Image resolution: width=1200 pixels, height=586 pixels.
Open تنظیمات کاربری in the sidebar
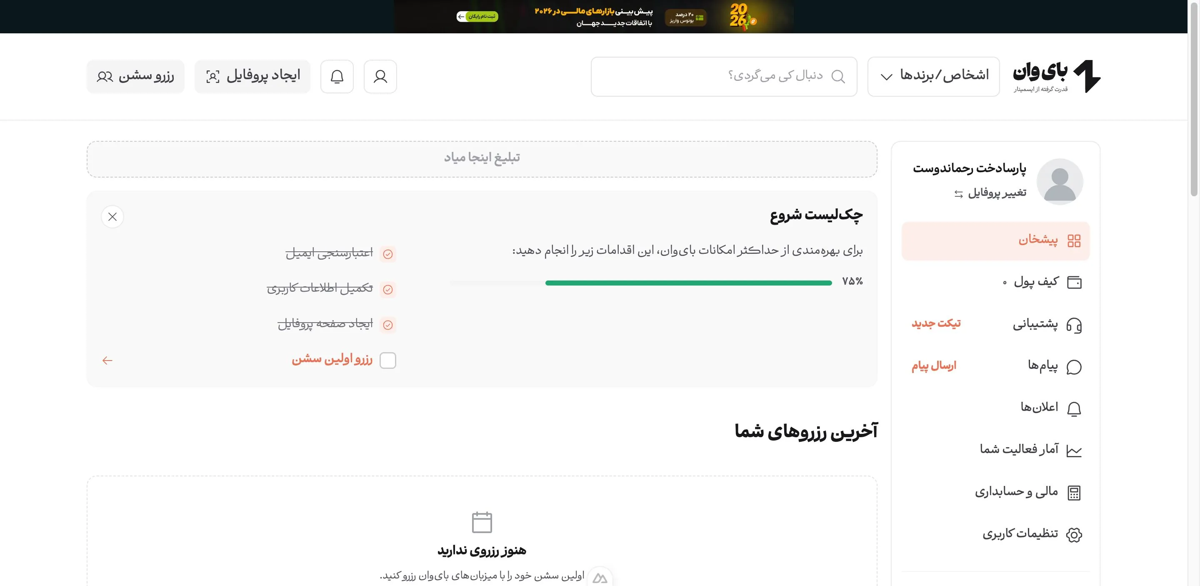(995, 535)
